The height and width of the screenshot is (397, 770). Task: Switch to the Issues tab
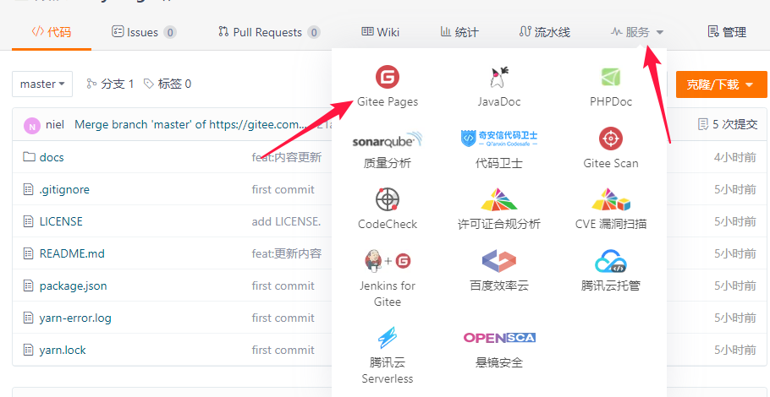coord(143,32)
